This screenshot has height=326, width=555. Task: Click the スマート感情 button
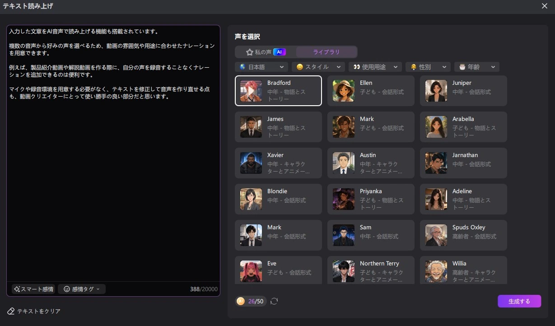[x=33, y=289]
